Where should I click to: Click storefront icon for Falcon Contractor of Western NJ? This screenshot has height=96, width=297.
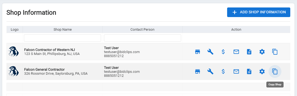pos(198,52)
